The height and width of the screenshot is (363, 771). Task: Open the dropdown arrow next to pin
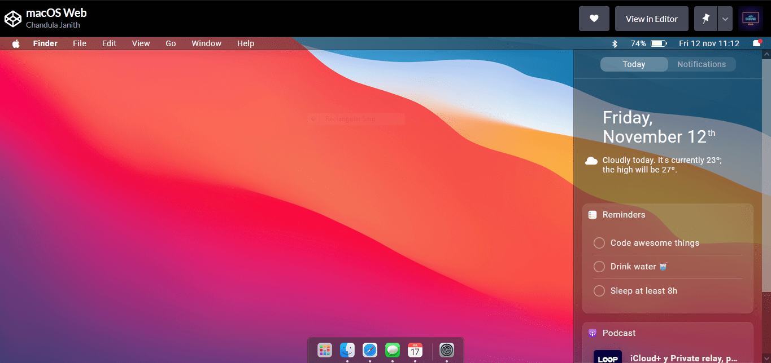coord(725,19)
